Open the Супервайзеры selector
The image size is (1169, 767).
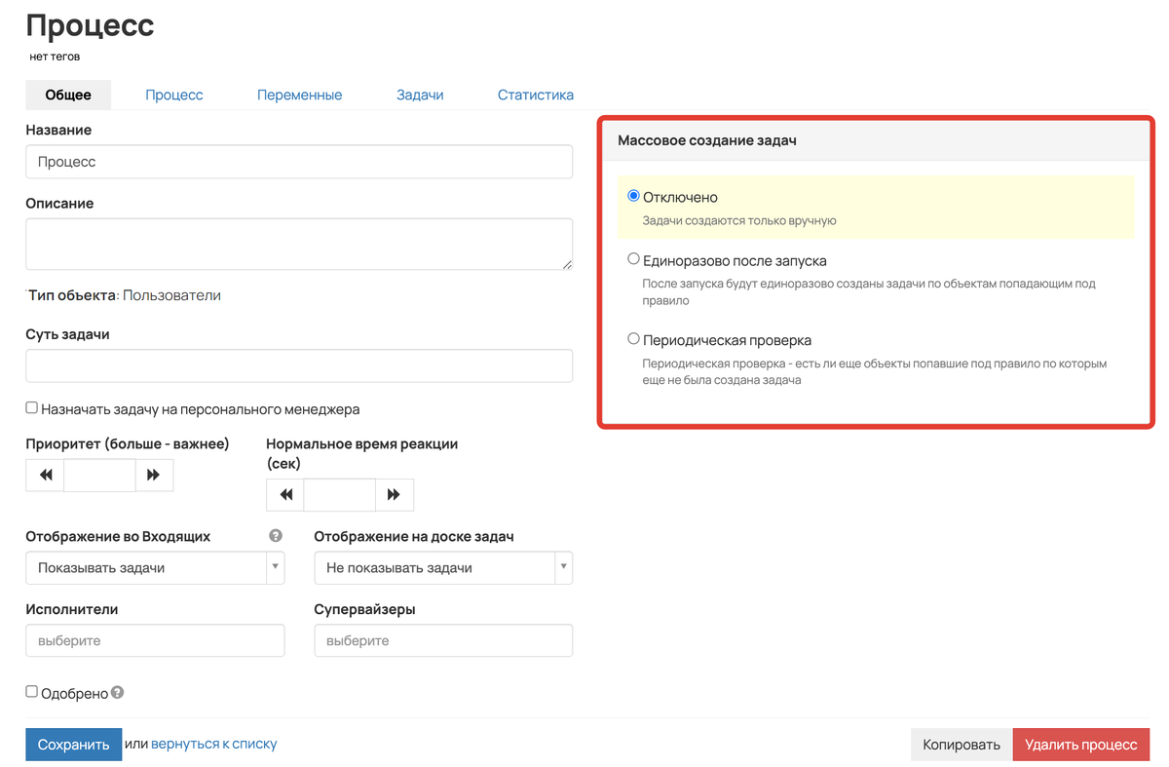point(443,641)
